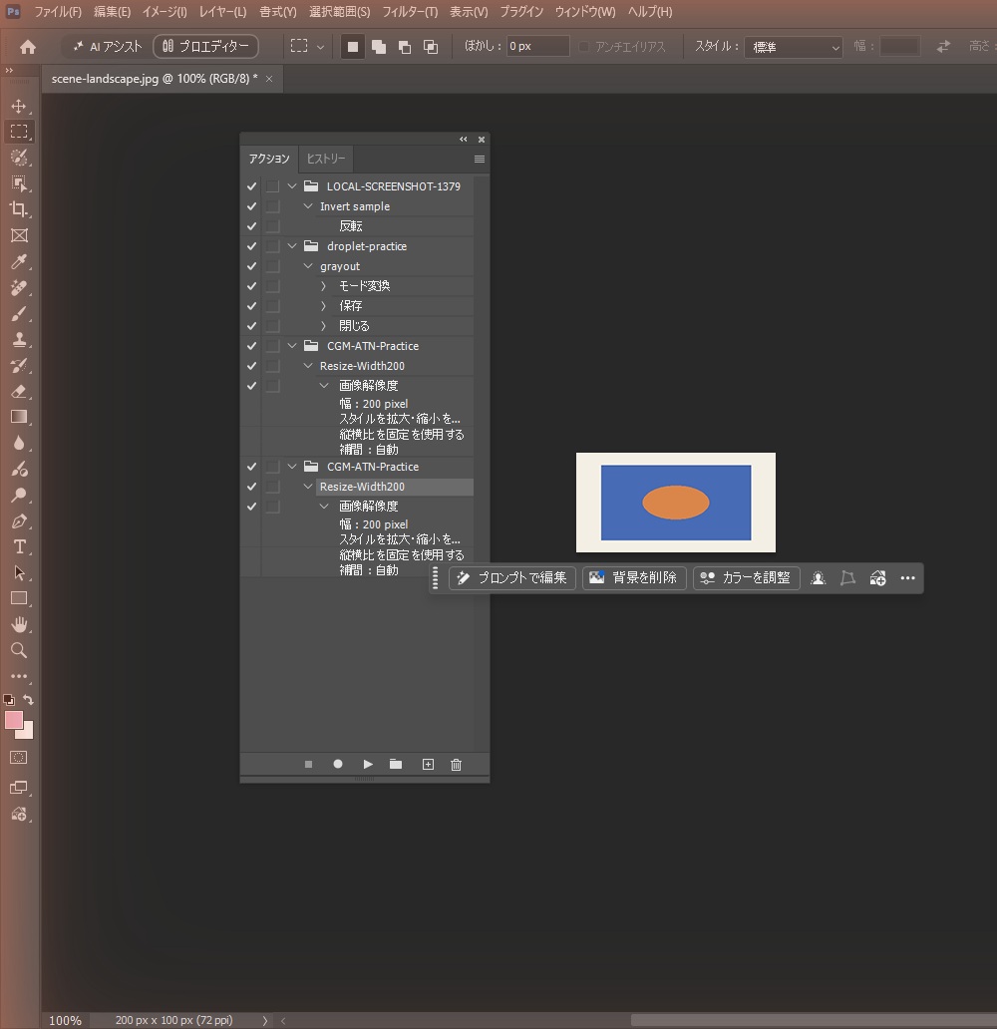Viewport: 997px width, 1029px height.
Task: Start recording with the record button
Action: tap(338, 765)
